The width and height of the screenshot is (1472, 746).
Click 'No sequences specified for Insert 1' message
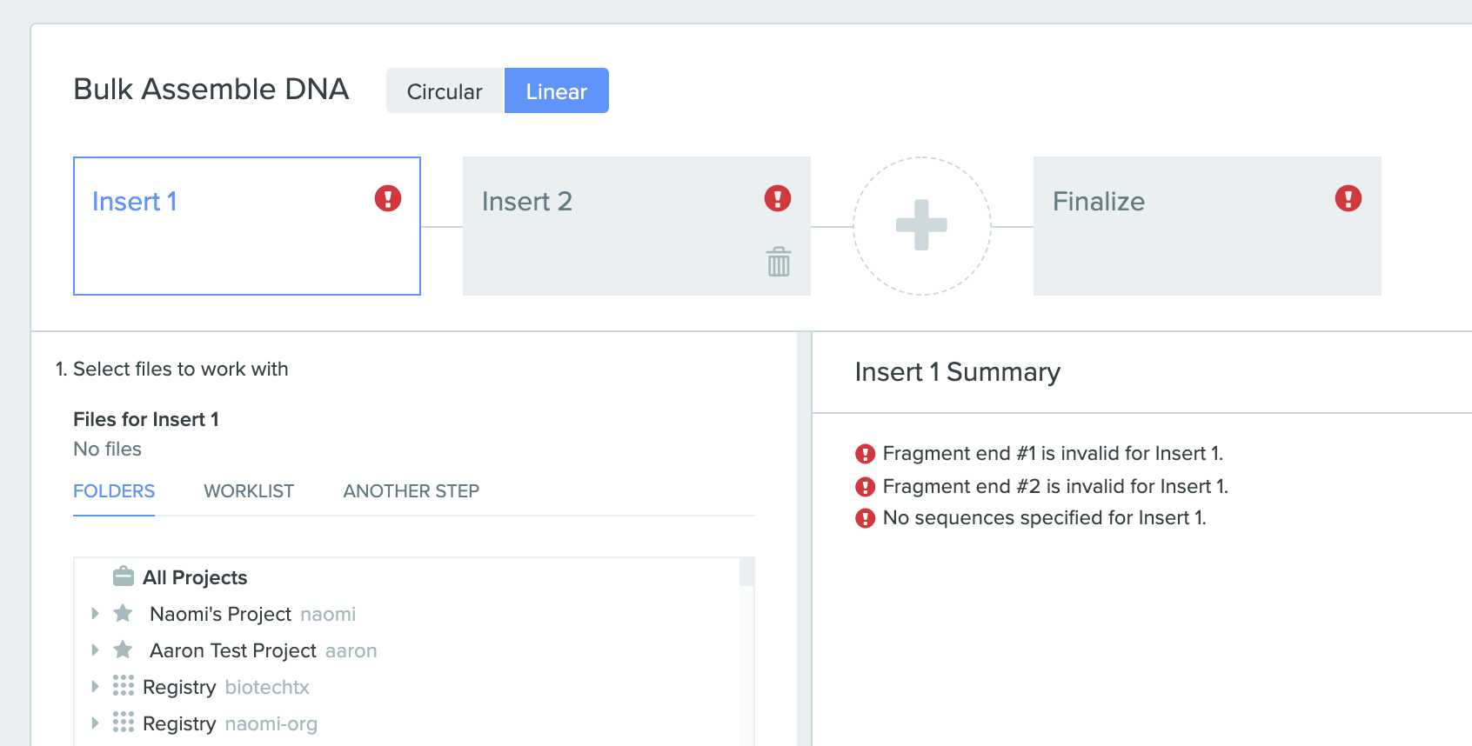click(x=1045, y=518)
